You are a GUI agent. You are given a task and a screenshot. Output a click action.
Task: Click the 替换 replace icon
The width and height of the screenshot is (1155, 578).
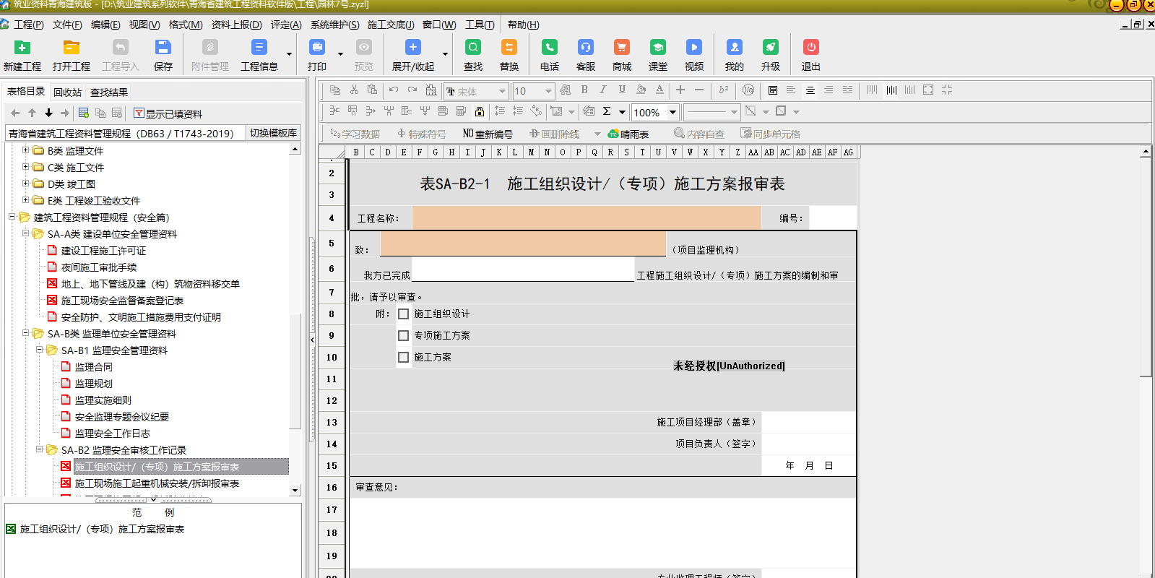click(509, 48)
